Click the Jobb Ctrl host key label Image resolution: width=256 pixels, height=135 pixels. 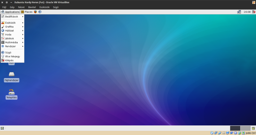point(251,133)
